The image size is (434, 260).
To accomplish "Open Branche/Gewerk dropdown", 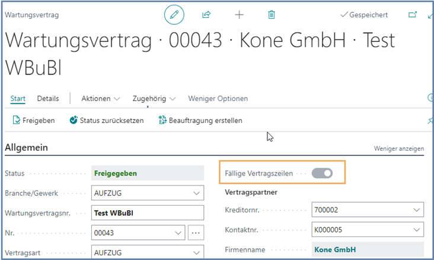I will click(196, 193).
